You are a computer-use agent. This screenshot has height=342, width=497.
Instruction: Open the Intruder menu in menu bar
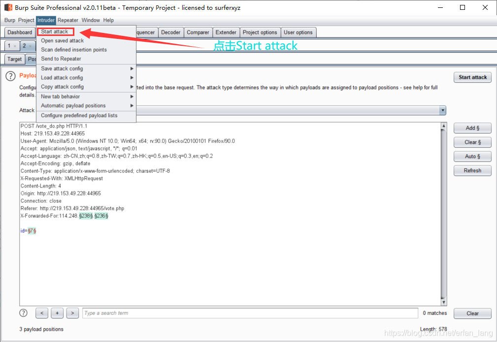pyautogui.click(x=46, y=20)
